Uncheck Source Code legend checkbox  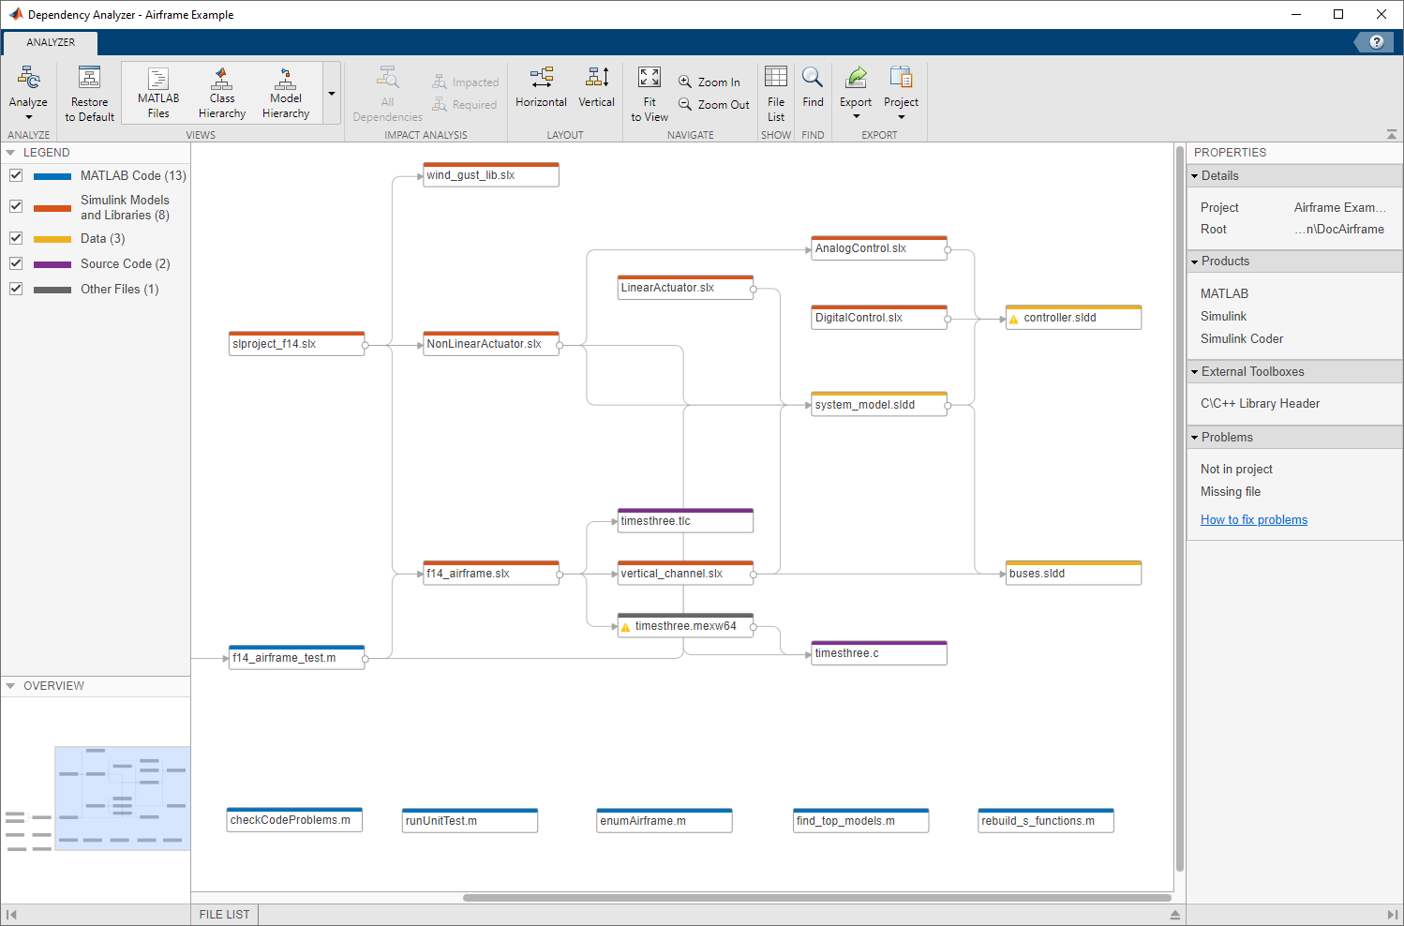click(16, 263)
